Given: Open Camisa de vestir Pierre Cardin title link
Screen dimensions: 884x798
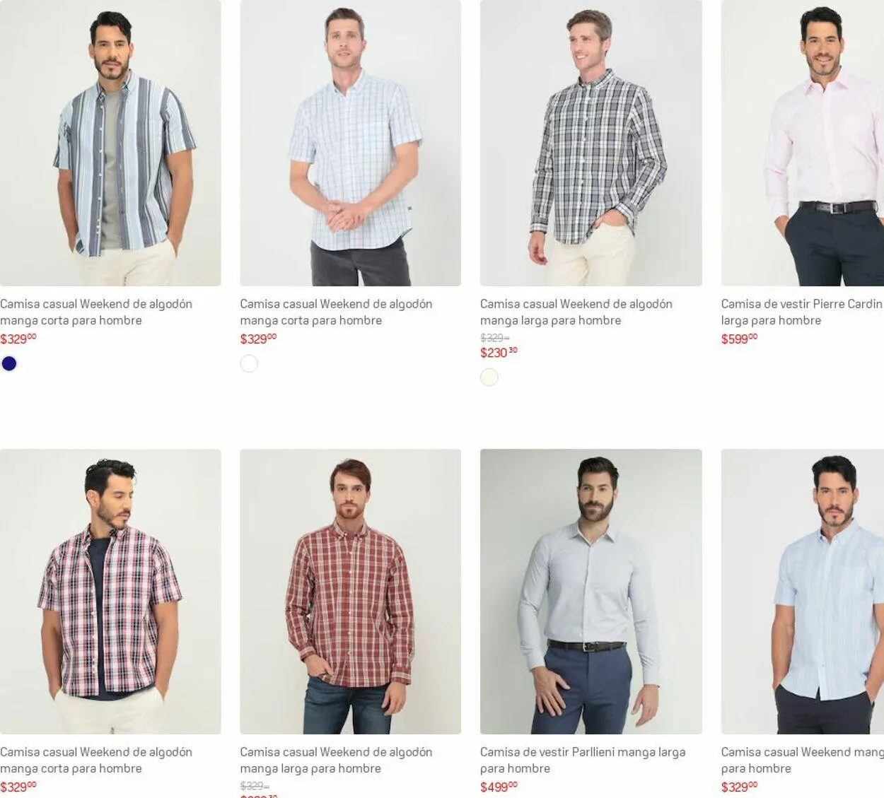Looking at the screenshot, I should click(x=802, y=312).
